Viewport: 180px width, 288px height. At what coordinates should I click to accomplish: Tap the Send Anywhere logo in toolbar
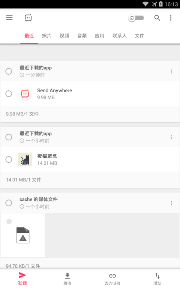tap(28, 18)
